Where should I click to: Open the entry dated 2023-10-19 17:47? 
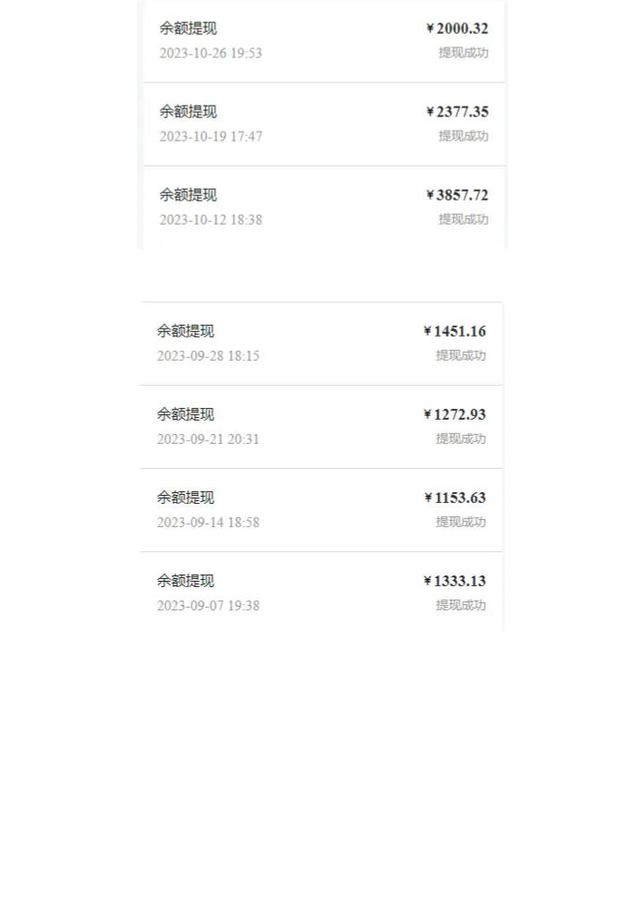pyautogui.click(x=324, y=124)
